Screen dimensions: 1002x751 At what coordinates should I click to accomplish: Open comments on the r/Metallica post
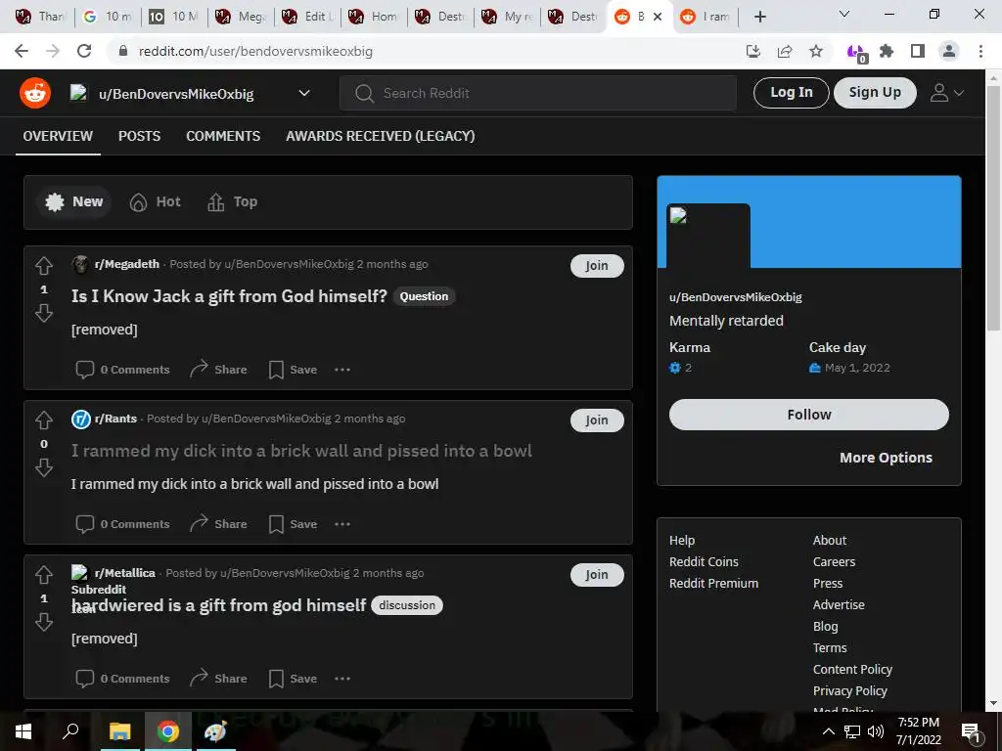(122, 679)
